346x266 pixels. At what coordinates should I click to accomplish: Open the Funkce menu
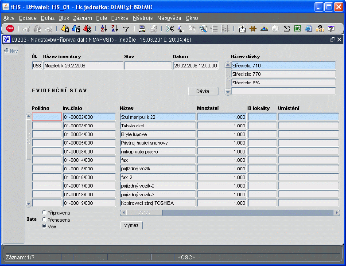pos(120,18)
